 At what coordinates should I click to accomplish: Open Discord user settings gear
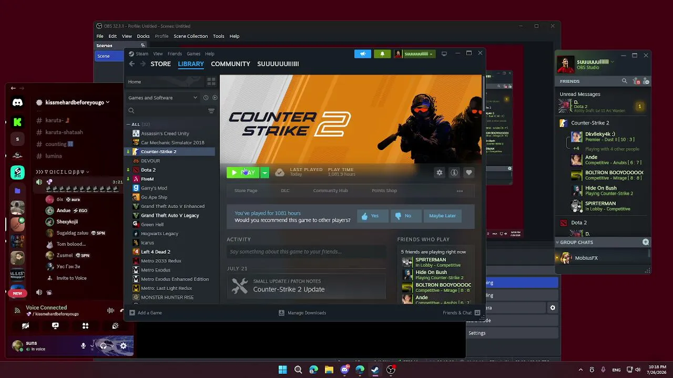pos(124,345)
